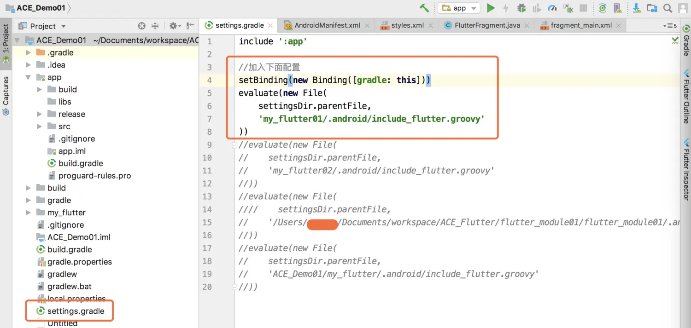Close the FlutterFragment.java tab
The image size is (691, 328).
[x=527, y=26]
